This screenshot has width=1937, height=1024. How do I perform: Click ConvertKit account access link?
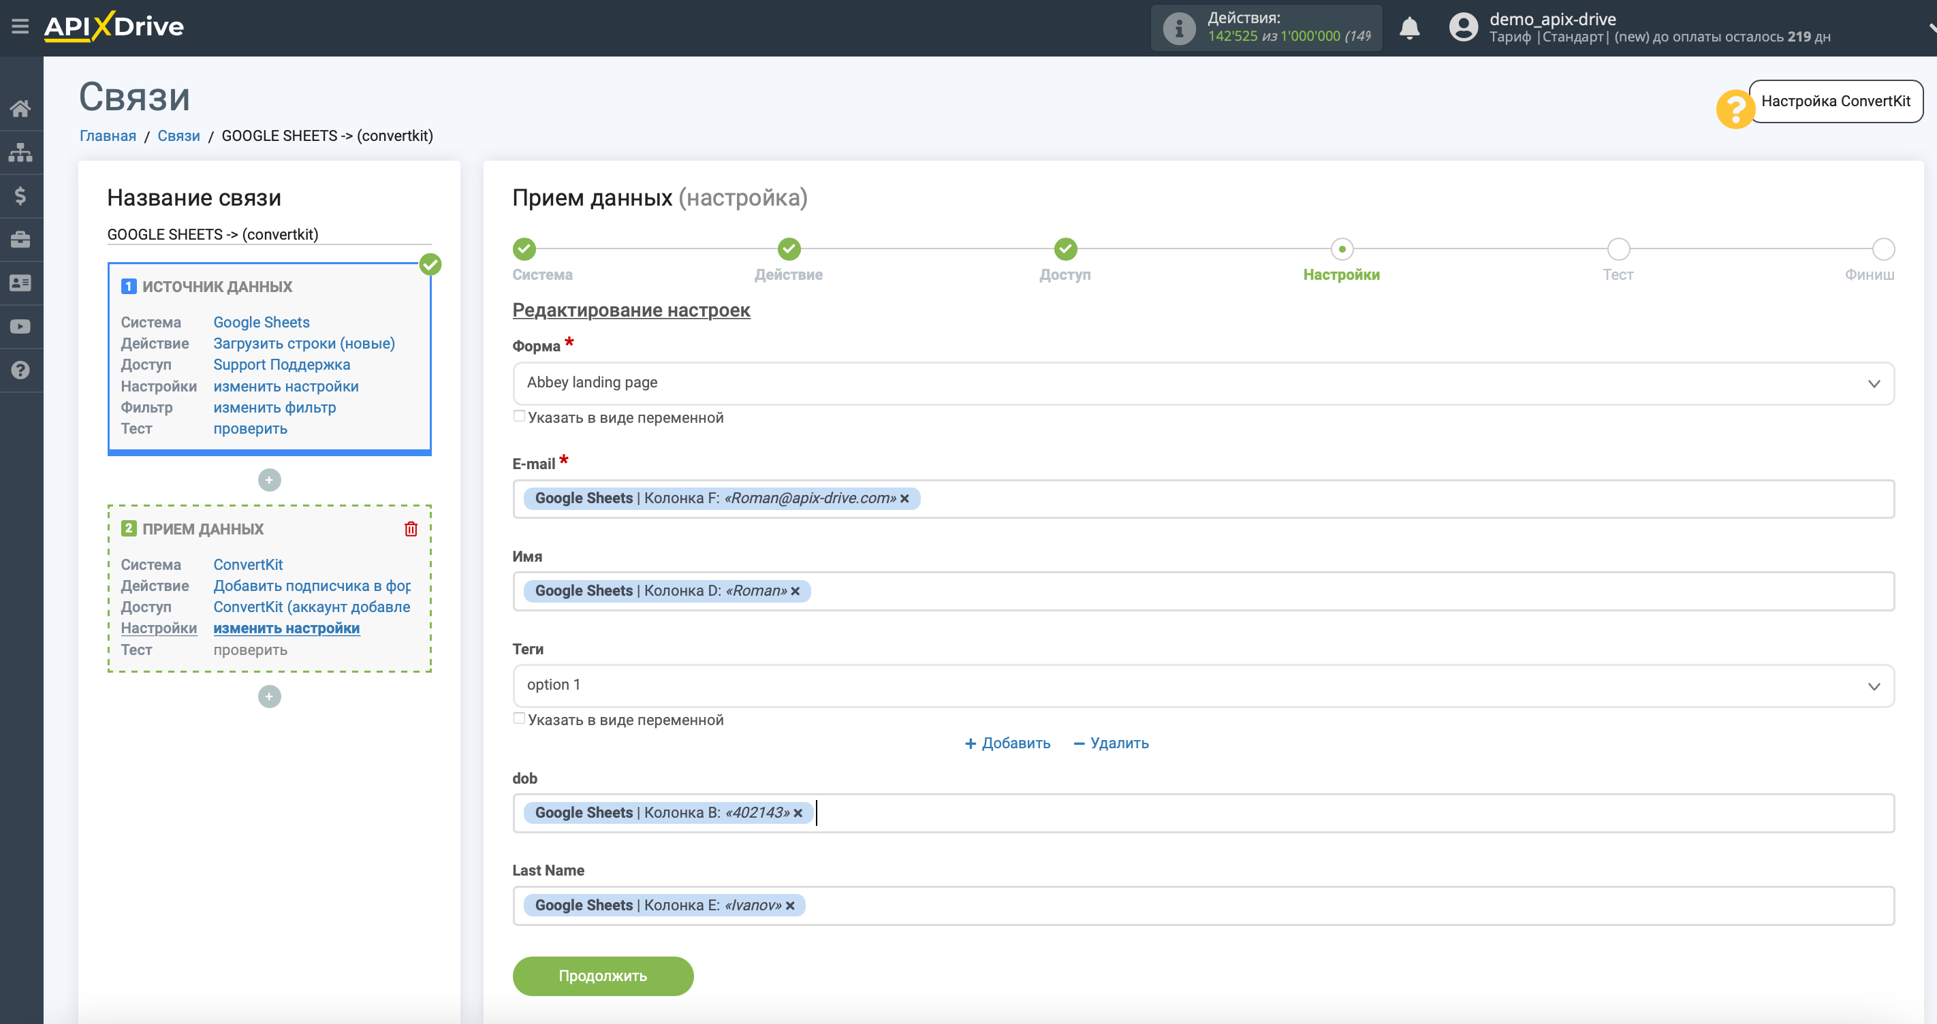click(x=312, y=607)
